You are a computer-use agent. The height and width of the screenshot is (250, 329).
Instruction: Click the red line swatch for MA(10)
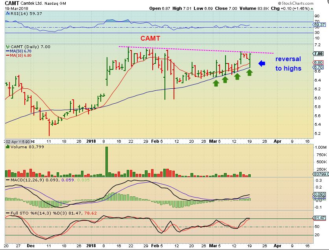(x=8, y=56)
